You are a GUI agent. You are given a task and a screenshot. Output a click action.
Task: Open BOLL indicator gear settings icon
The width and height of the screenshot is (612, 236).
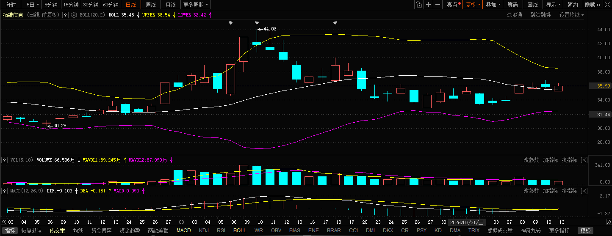tap(74, 15)
